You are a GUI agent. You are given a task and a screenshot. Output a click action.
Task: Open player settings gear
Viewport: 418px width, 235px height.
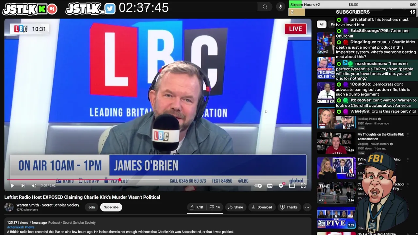coord(281,186)
